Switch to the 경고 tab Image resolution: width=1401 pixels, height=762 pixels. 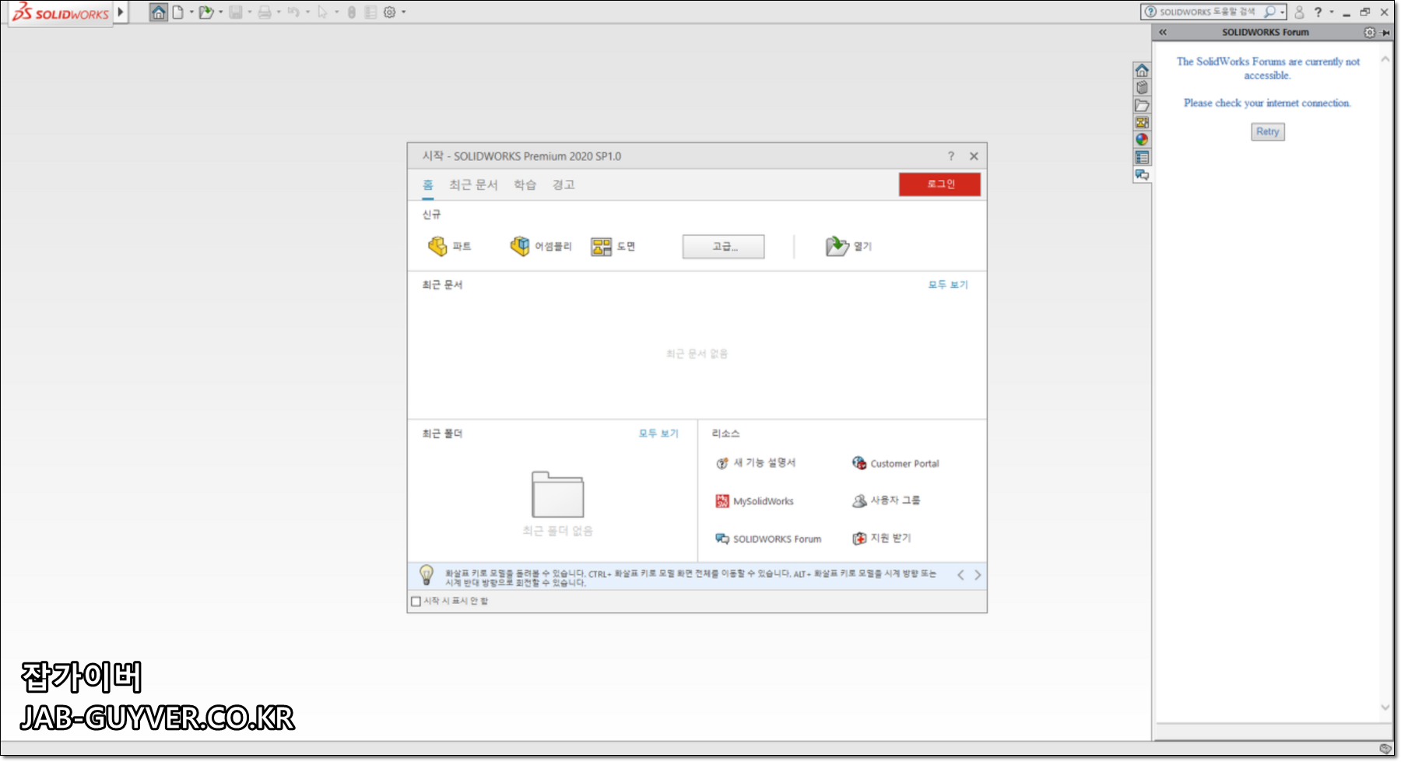(x=564, y=184)
